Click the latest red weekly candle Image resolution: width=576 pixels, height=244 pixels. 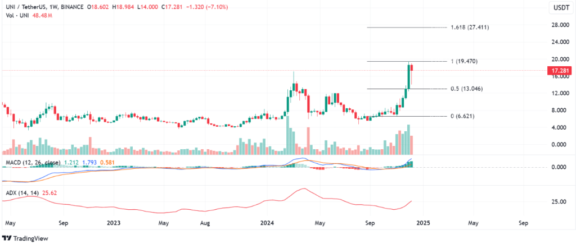412,68
